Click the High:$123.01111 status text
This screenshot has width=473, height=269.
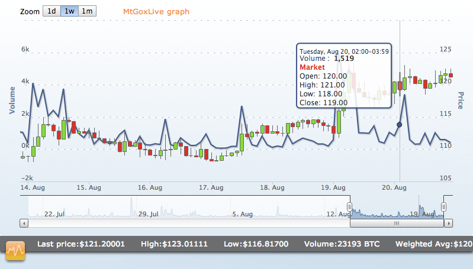pyautogui.click(x=174, y=244)
